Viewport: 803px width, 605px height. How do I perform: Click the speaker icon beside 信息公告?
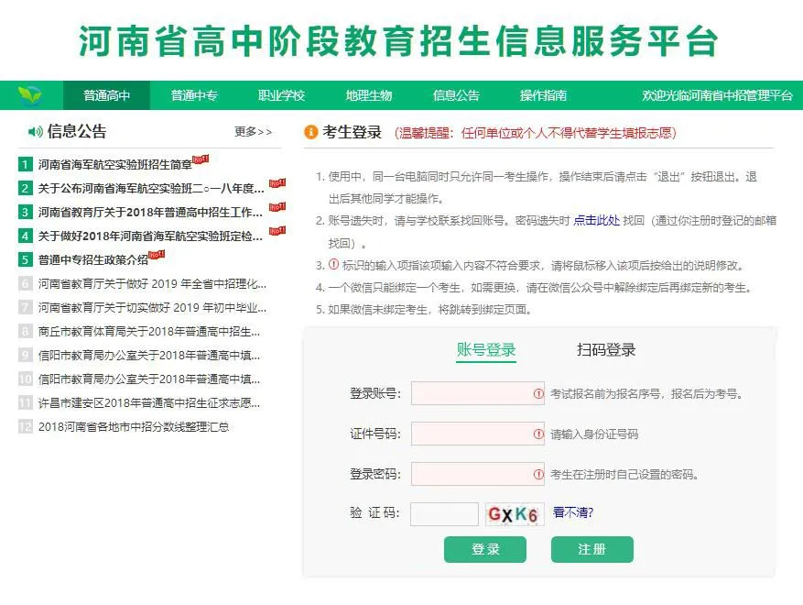(x=35, y=132)
